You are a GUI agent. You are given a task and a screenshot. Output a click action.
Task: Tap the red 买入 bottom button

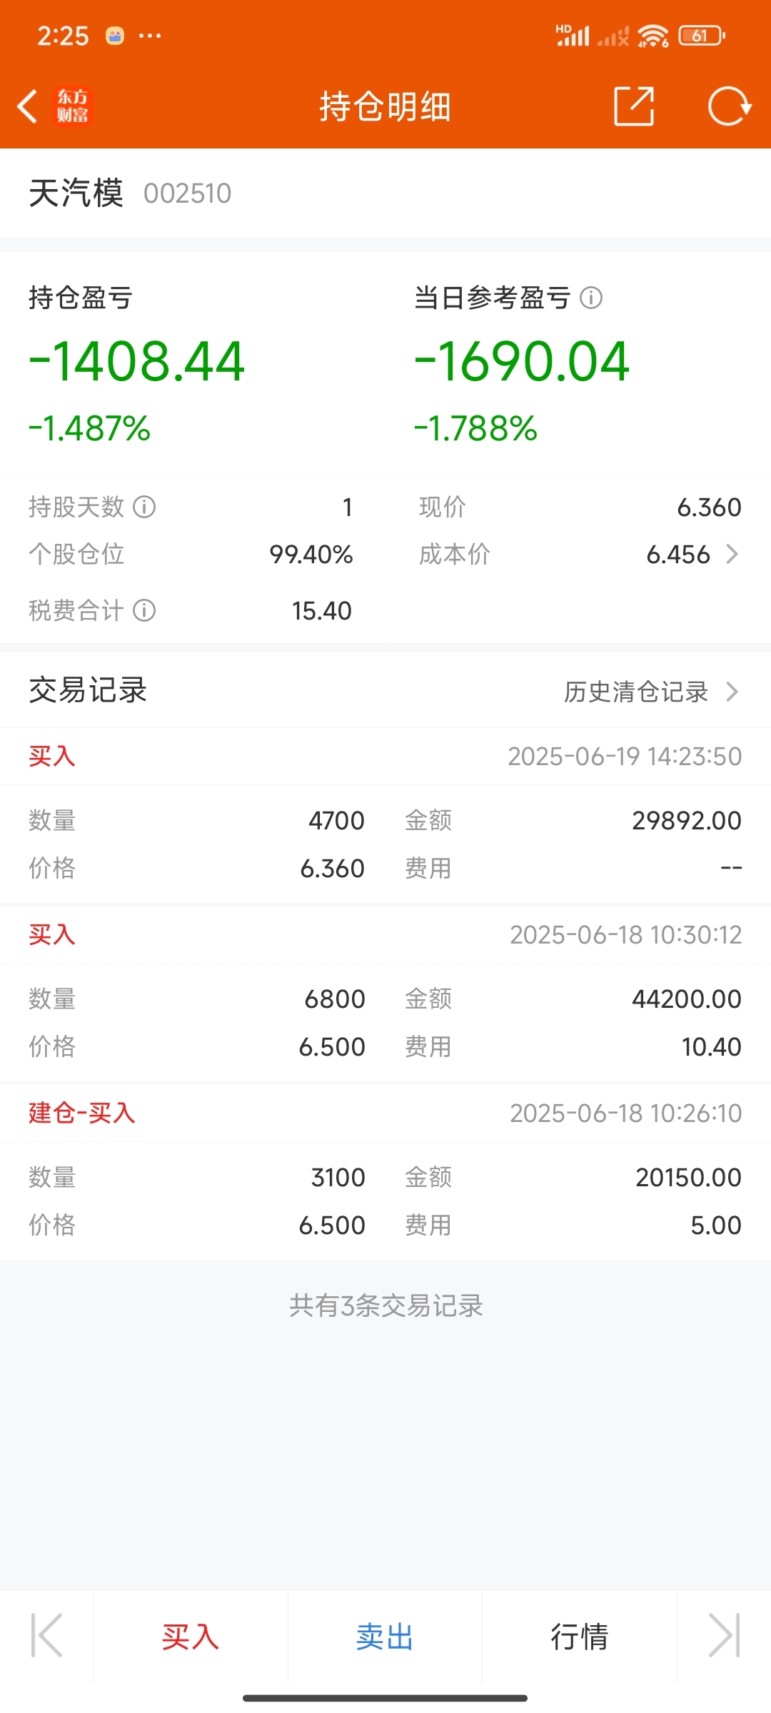(191, 1636)
